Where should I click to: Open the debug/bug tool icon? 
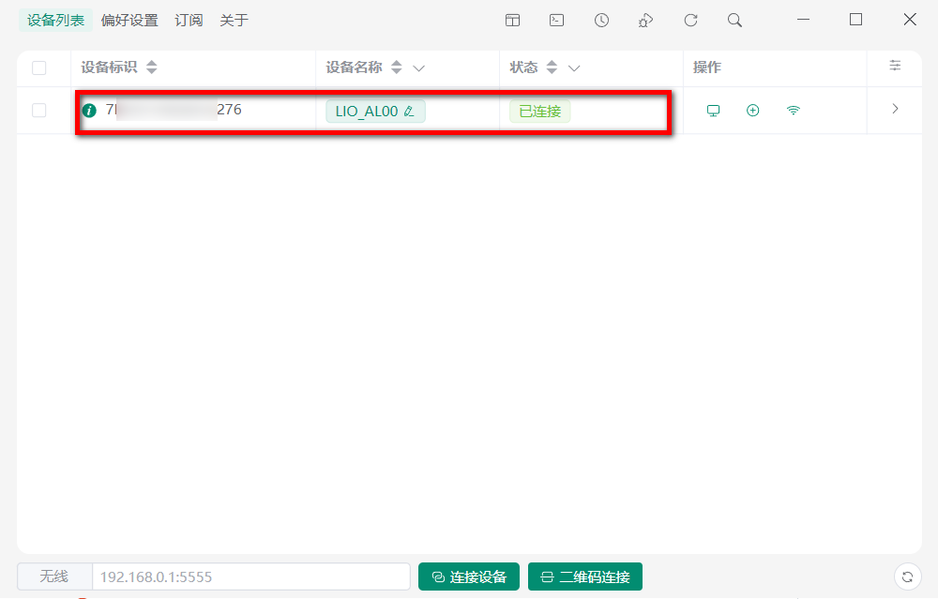pyautogui.click(x=645, y=19)
